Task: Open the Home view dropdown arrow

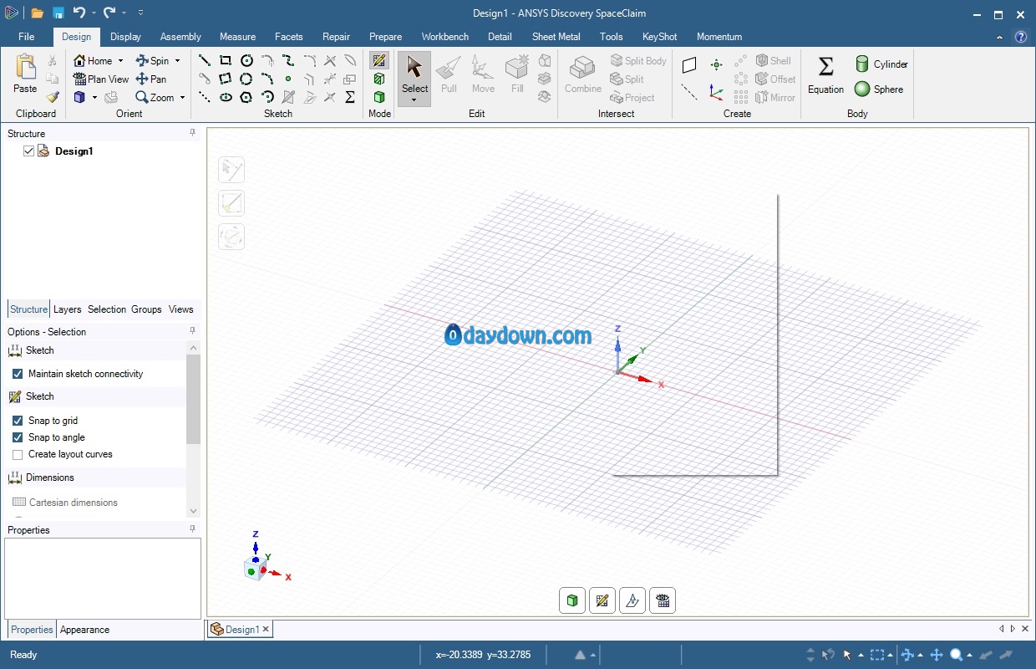Action: 120,61
